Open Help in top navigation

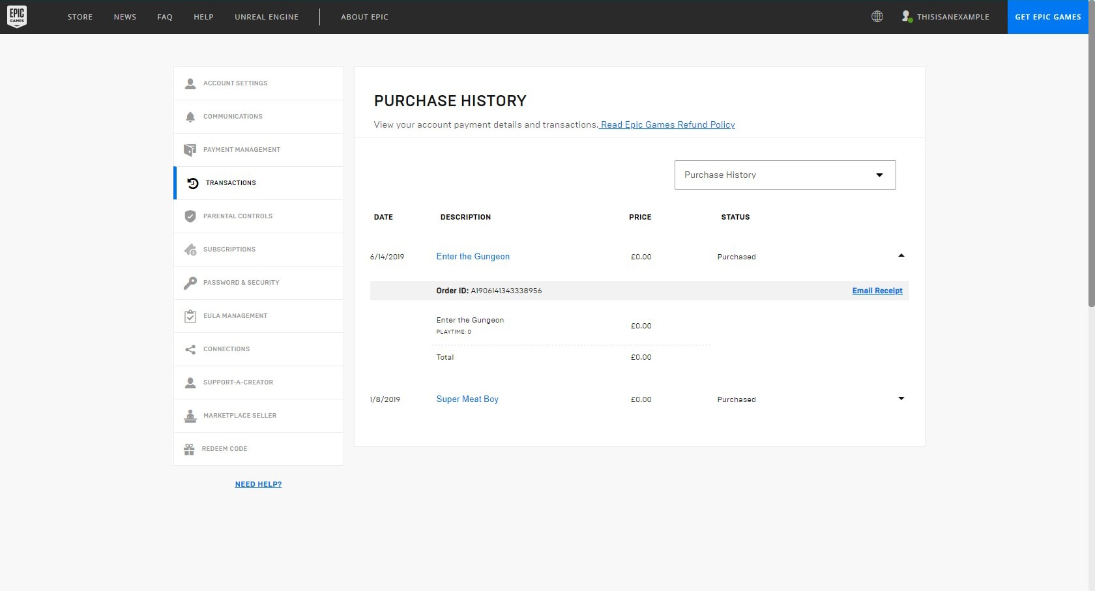coord(203,17)
